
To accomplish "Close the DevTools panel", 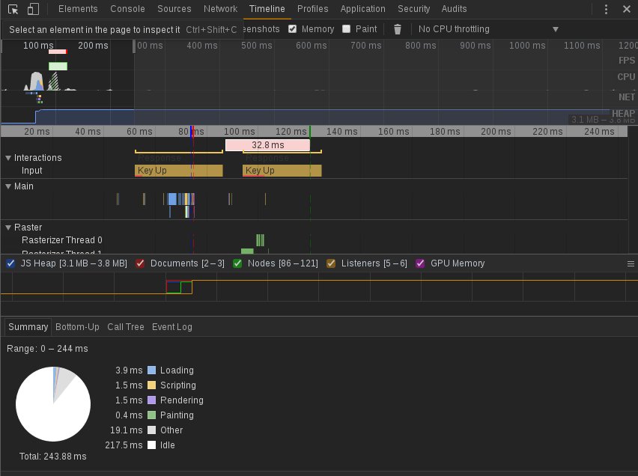I will pos(626,9).
